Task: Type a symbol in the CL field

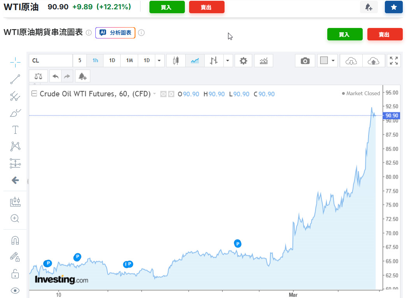Action: [51, 61]
